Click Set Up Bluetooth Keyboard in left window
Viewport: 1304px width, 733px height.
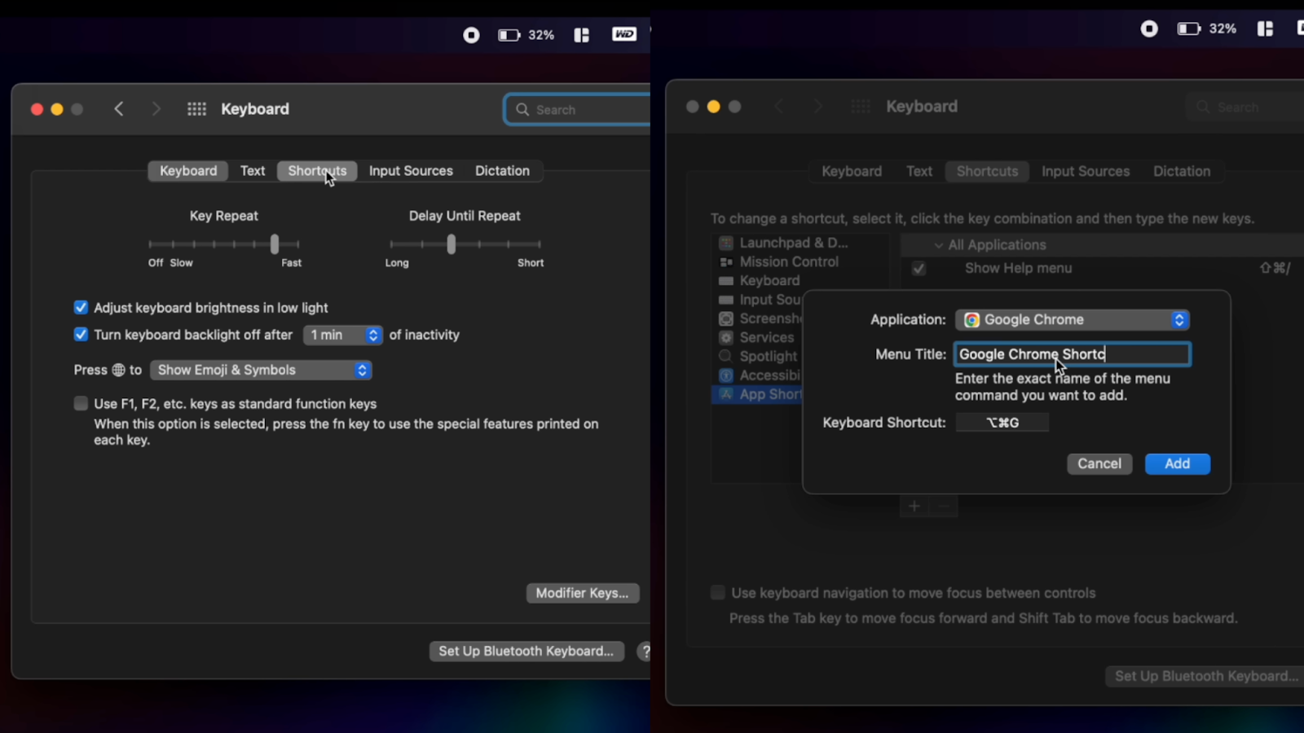click(526, 652)
